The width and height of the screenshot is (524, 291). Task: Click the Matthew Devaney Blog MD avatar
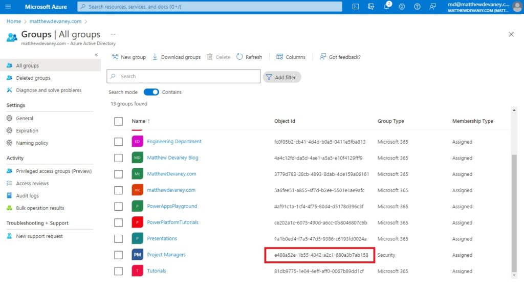tap(137, 158)
